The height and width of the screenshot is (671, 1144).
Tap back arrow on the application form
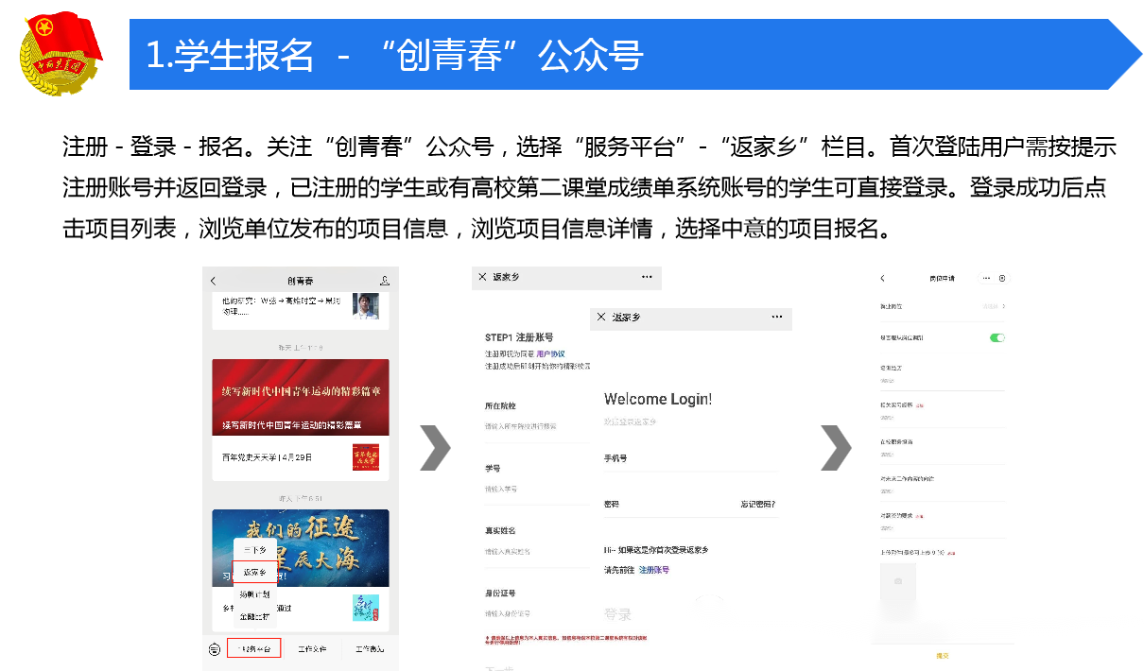coord(882,279)
